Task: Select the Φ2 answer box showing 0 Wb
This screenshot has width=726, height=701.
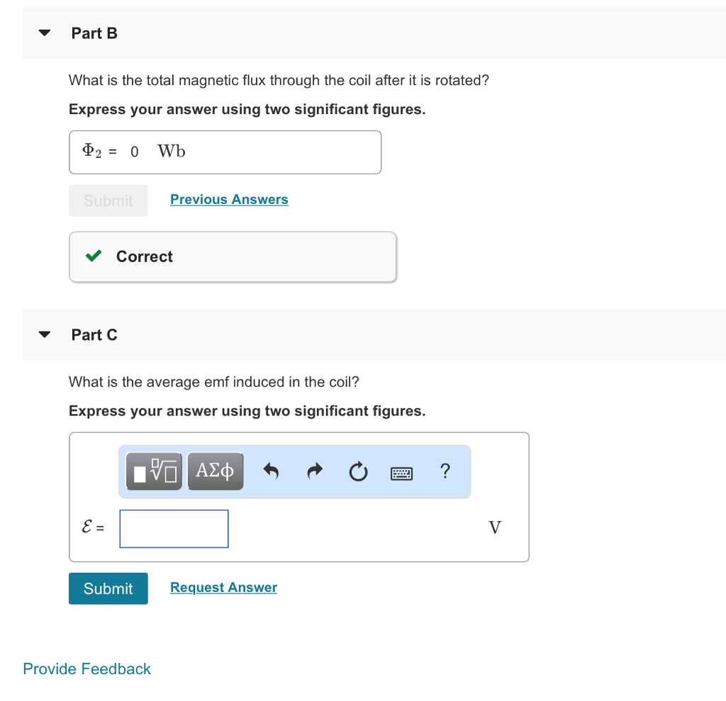Action: 225,152
